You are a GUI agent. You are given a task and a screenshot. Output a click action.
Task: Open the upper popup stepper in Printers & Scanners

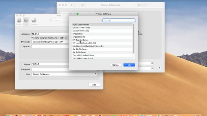click(152, 63)
